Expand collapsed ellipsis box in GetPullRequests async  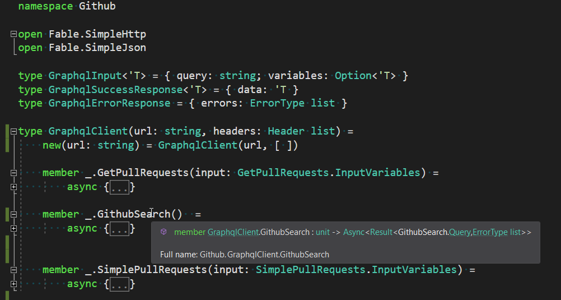pos(119,187)
